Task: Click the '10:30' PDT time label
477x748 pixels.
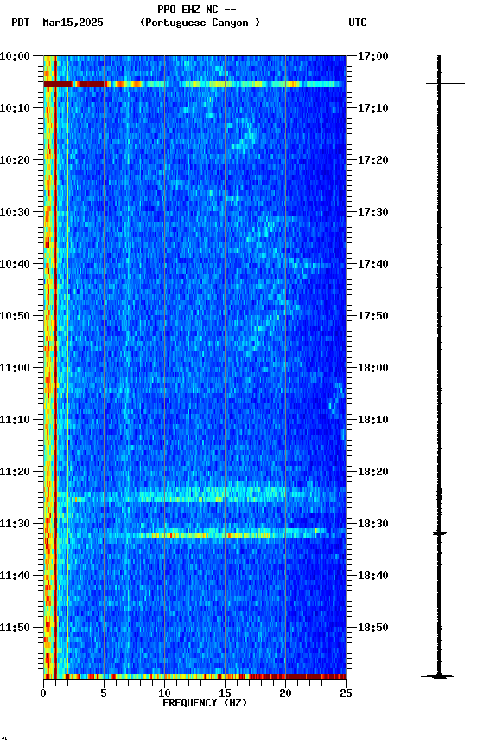Action: (15, 212)
